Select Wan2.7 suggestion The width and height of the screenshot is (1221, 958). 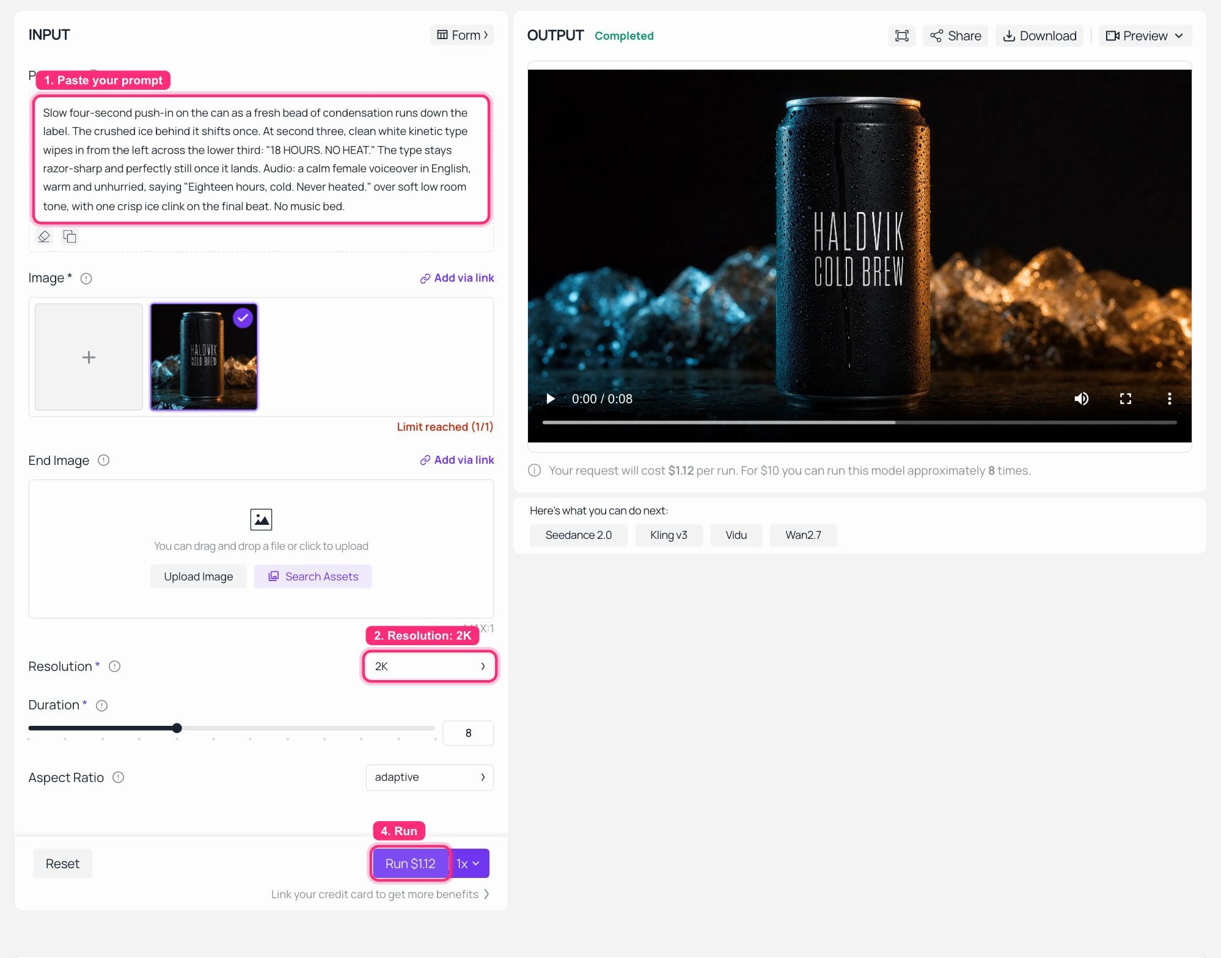tap(803, 535)
